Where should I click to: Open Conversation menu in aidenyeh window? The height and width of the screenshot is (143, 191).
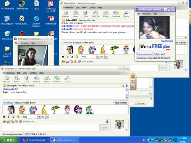click(x=8, y=73)
